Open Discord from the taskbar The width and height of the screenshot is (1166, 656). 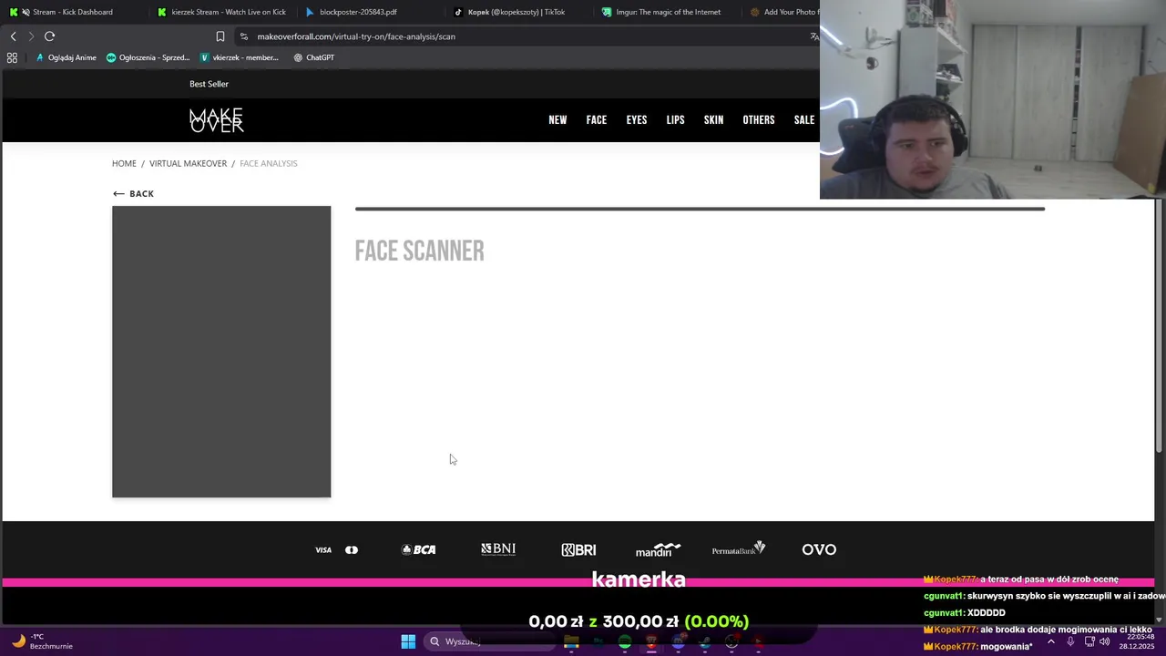[679, 641]
